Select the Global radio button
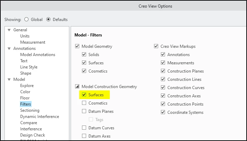Image resolution: width=247 pixels, height=141 pixels. click(27, 20)
